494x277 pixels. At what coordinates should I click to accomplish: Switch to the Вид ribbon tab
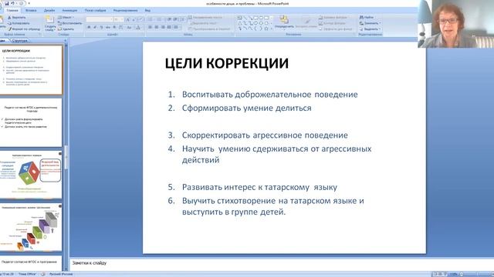[147, 10]
